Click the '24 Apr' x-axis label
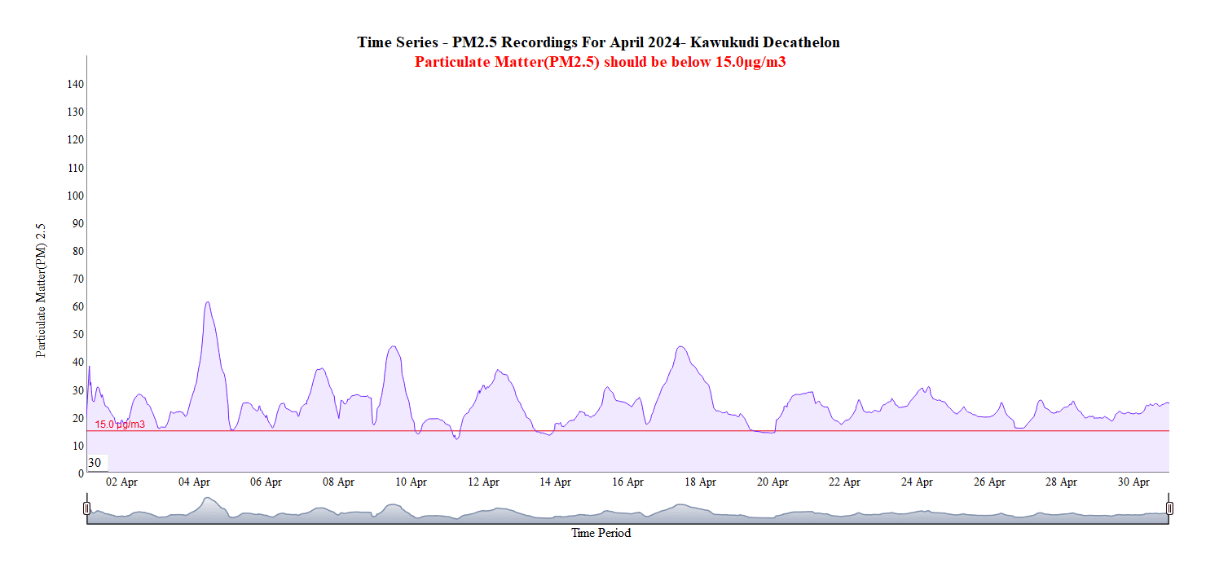The height and width of the screenshot is (572, 1206). click(917, 482)
